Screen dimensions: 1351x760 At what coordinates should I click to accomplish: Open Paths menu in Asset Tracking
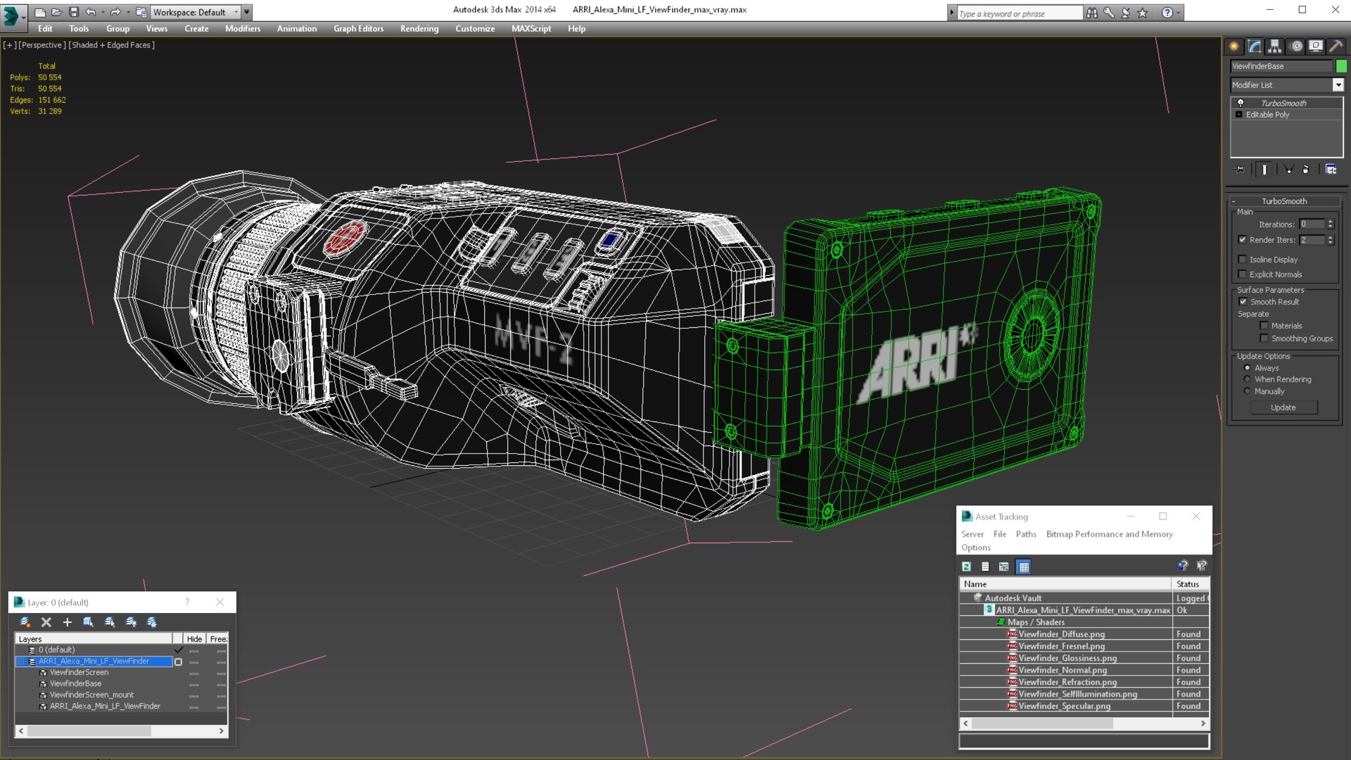[x=1026, y=534]
